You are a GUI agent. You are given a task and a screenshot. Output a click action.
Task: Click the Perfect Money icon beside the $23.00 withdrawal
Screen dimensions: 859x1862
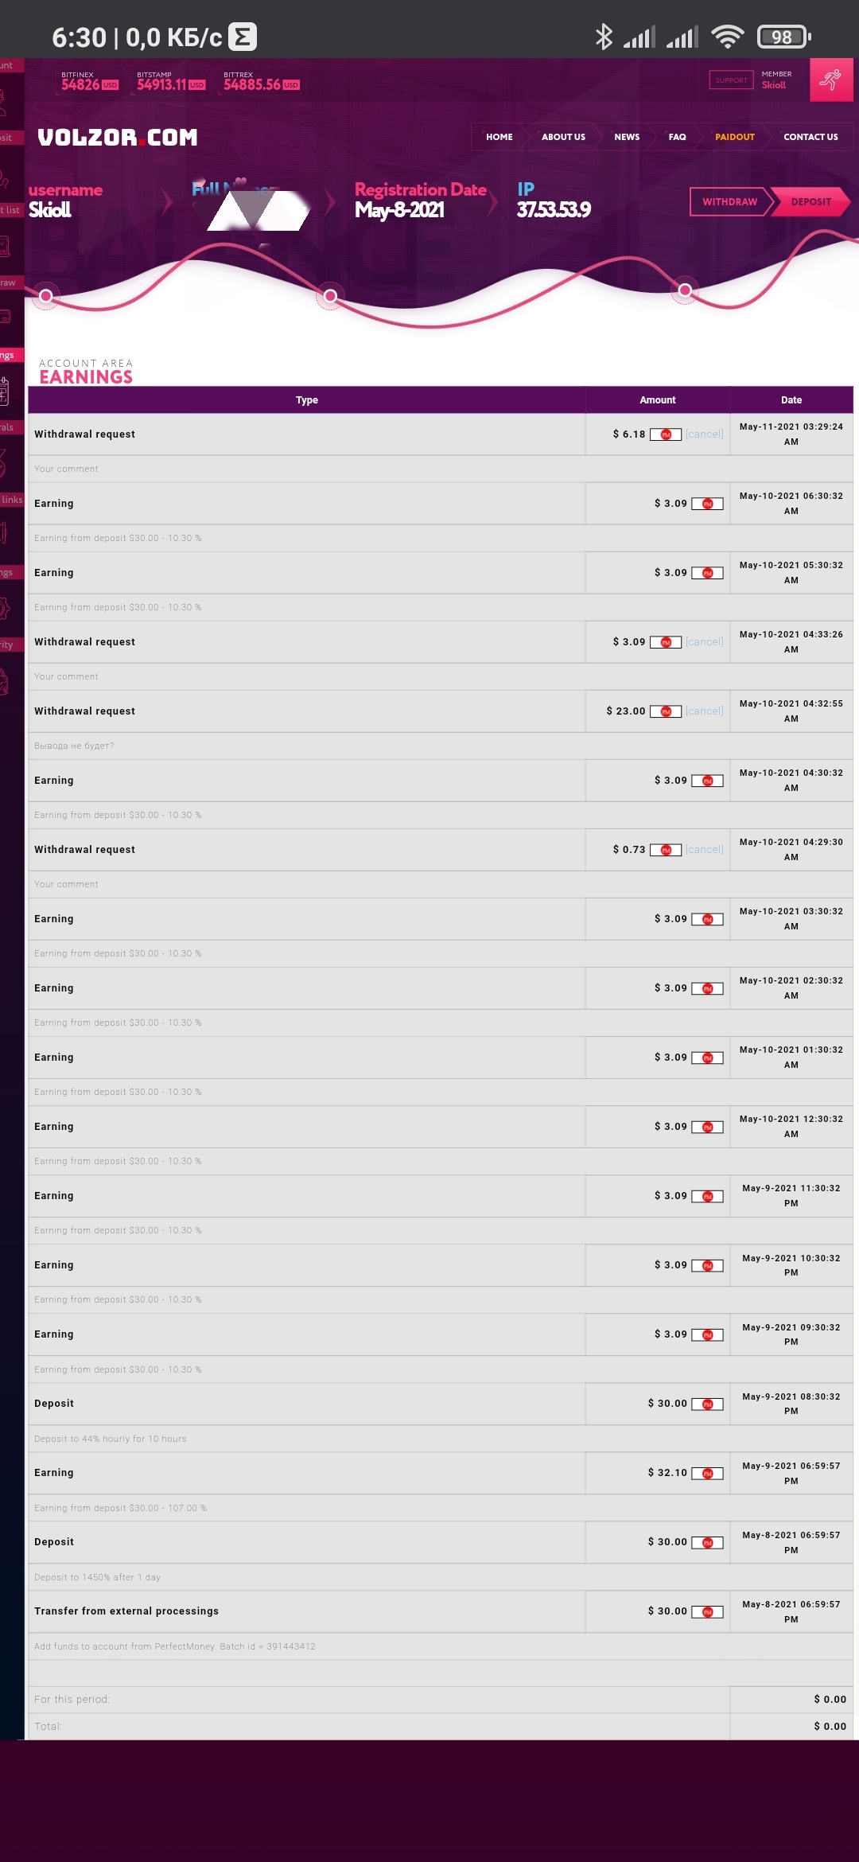666,711
